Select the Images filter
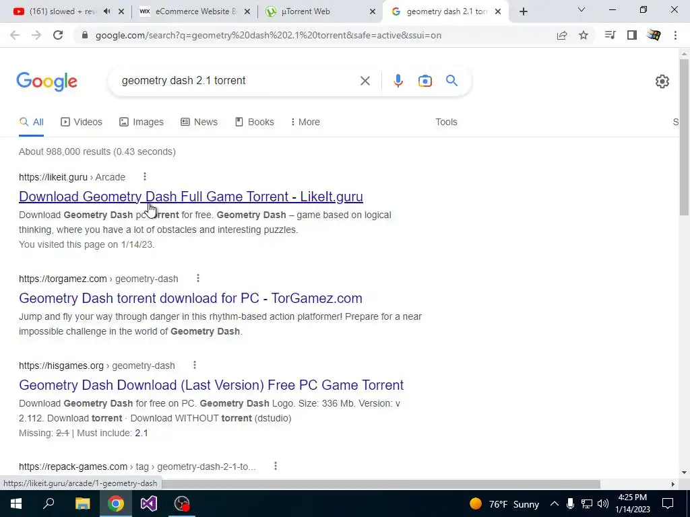 (142, 122)
